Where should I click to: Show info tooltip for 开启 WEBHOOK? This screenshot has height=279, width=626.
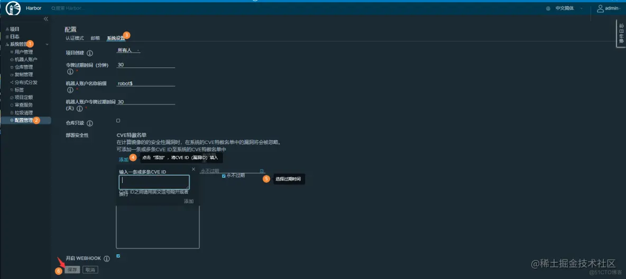click(x=107, y=259)
